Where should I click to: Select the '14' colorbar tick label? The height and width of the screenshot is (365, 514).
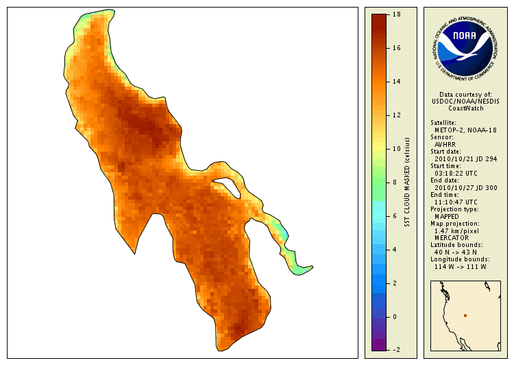click(x=396, y=82)
